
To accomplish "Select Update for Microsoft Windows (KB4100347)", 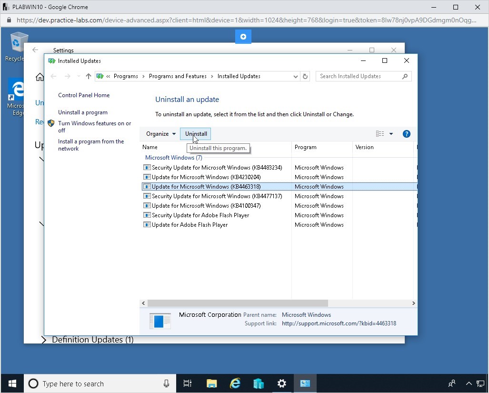I will [x=206, y=205].
